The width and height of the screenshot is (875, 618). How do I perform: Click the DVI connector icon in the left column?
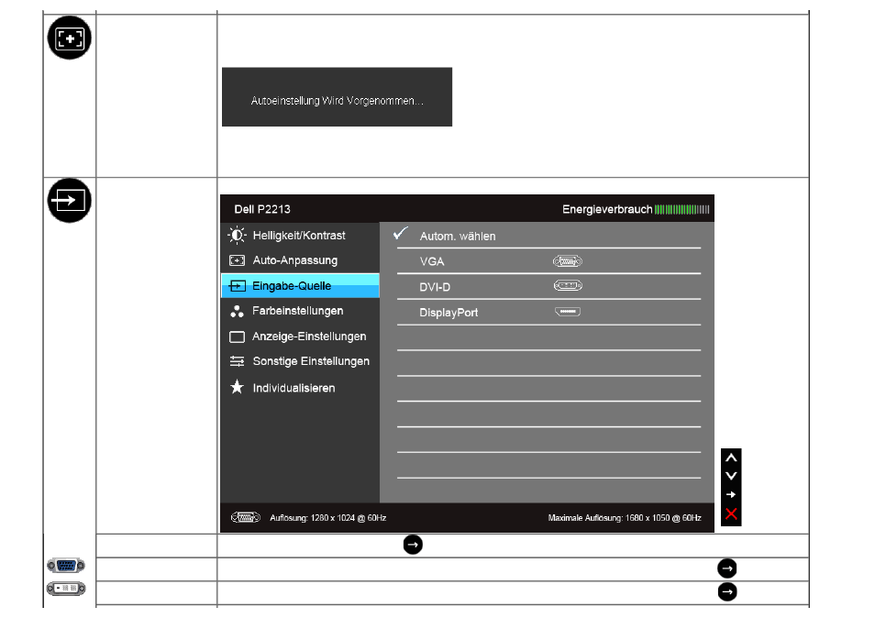(x=66, y=589)
